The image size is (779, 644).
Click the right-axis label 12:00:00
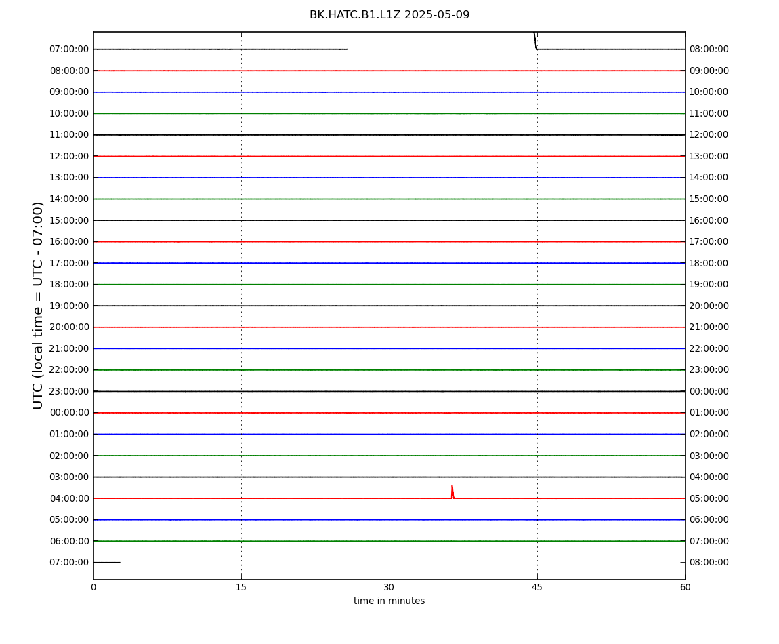point(709,135)
